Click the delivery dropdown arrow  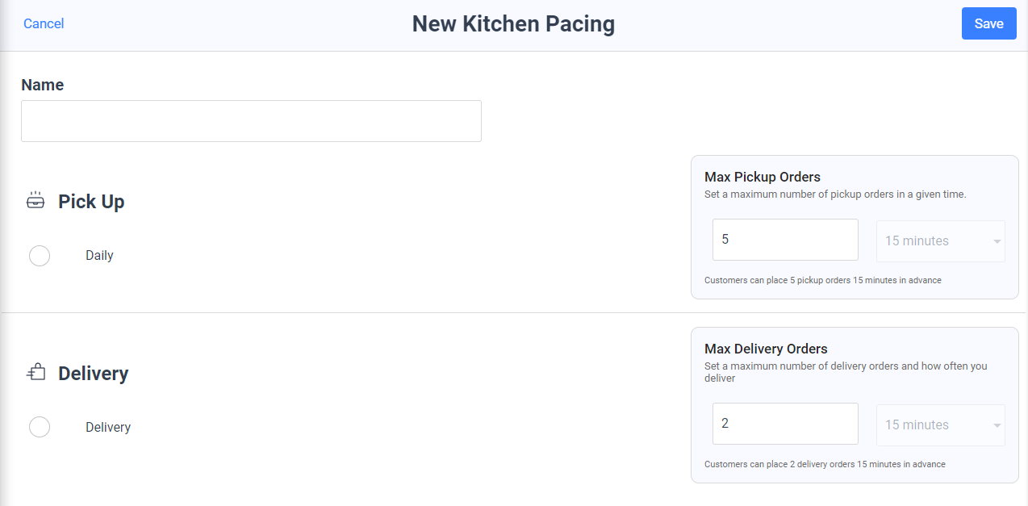click(x=997, y=425)
